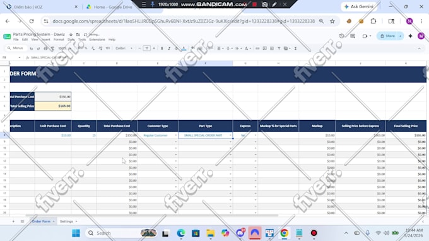Click the print icon in Sheets toolbar
Image resolution: width=429 pixels, height=241 pixels.
[x=45, y=48]
